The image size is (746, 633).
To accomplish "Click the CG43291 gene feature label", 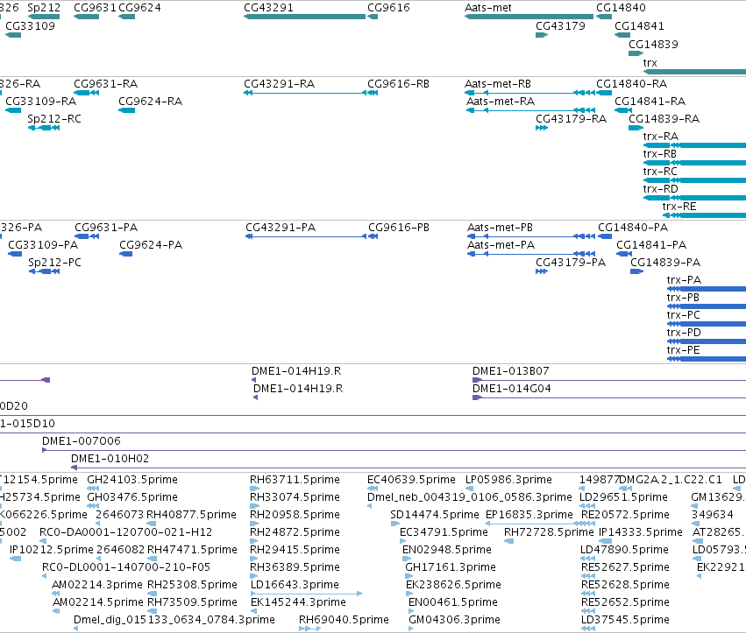I will tap(268, 8).
